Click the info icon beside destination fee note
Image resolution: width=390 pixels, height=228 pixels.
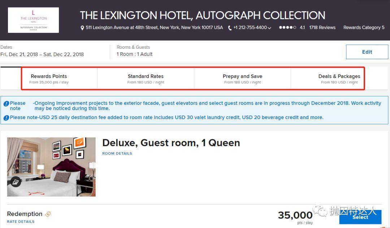click(6, 118)
